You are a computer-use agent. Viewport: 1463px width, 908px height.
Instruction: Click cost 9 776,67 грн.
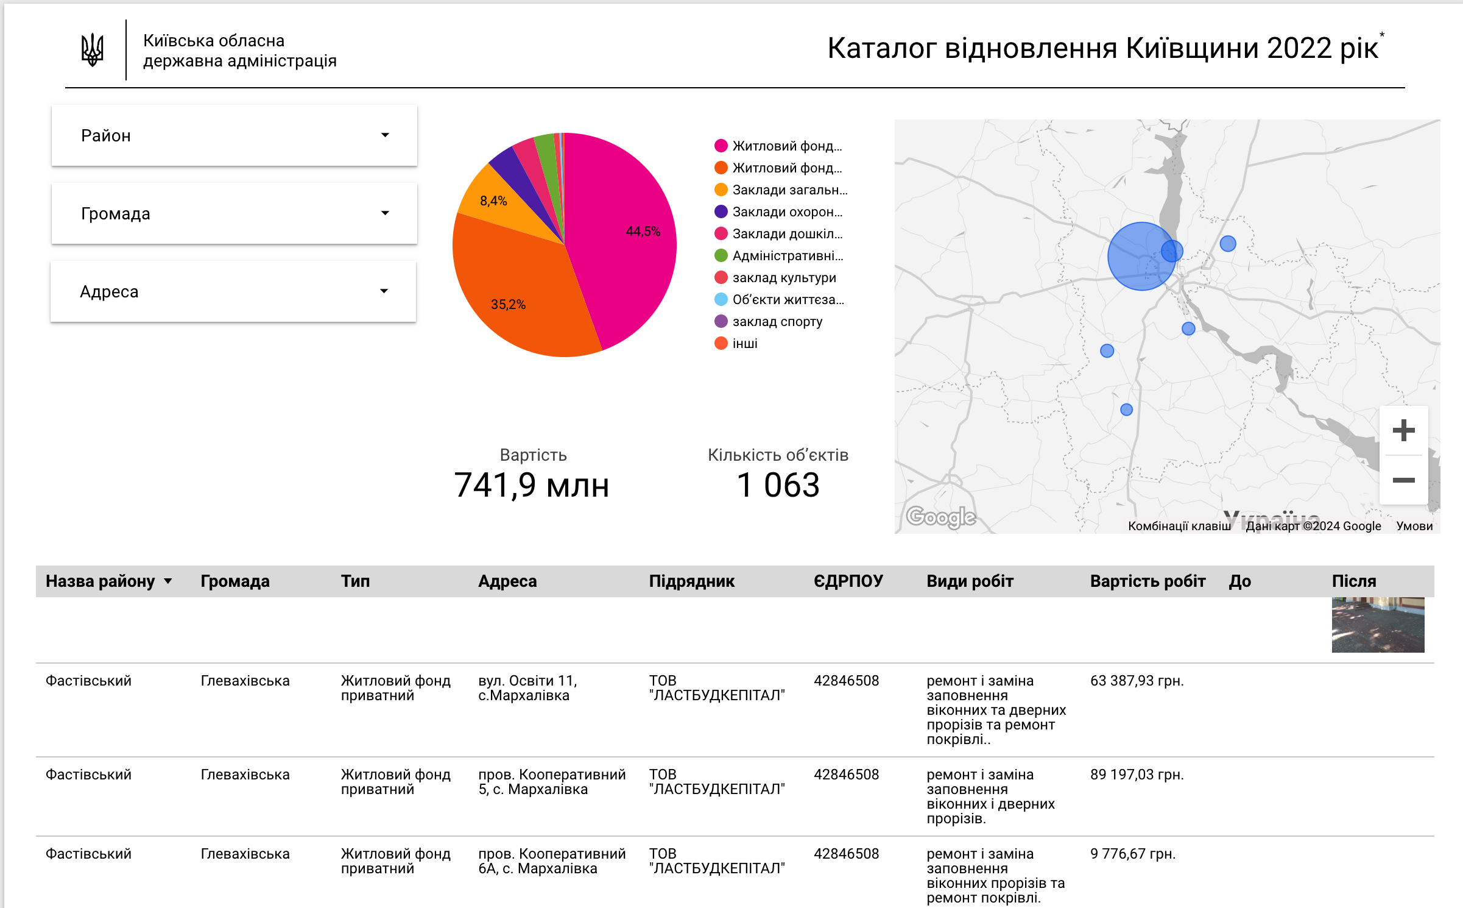(1132, 854)
